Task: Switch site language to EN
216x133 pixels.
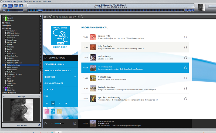Action: [x=66, y=103]
